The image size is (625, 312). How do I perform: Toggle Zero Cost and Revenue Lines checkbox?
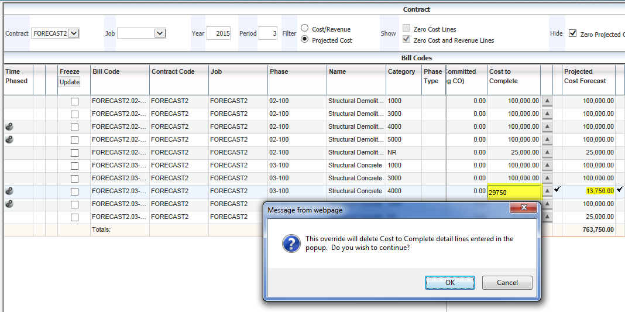pos(406,39)
